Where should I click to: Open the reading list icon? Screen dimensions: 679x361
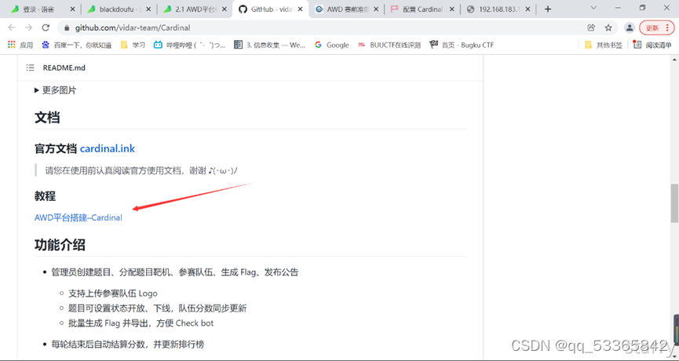click(652, 45)
